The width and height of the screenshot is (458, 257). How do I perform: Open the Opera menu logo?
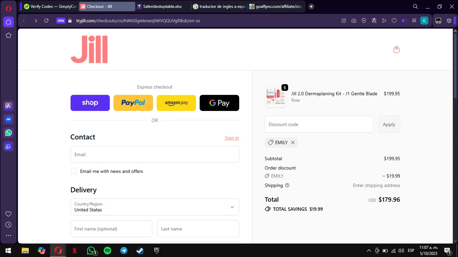point(8,8)
